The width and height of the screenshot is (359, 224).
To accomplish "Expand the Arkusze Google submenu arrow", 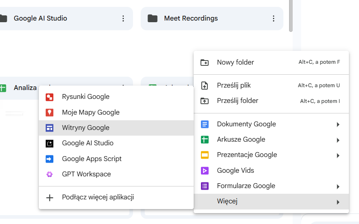I will click(338, 140).
